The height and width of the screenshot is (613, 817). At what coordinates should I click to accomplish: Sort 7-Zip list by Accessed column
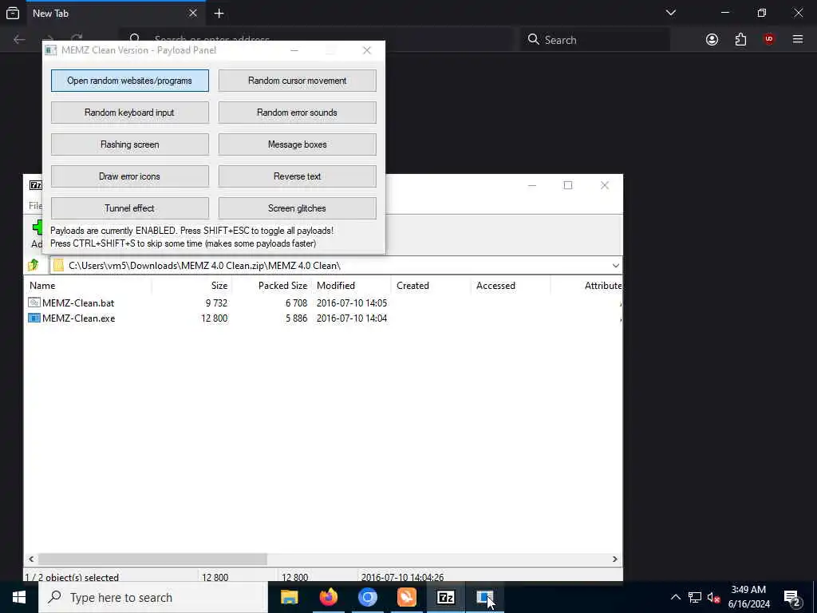click(x=511, y=286)
